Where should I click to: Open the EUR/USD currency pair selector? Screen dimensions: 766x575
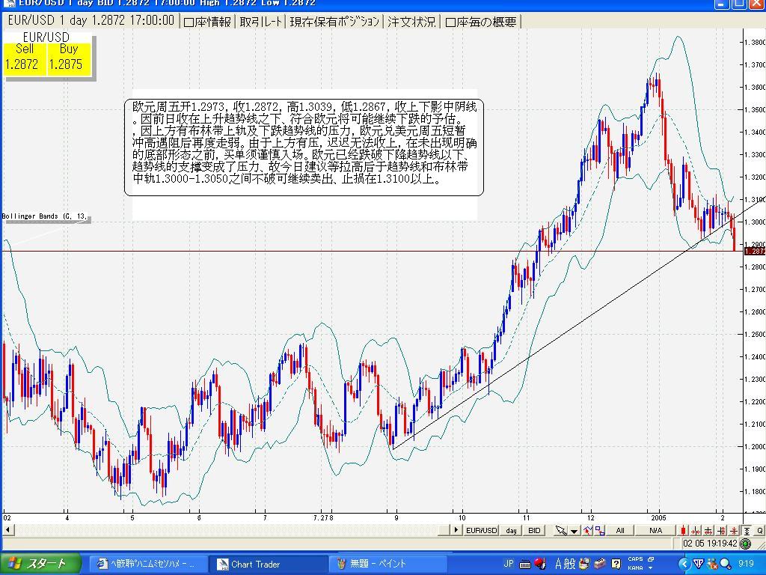click(481, 530)
